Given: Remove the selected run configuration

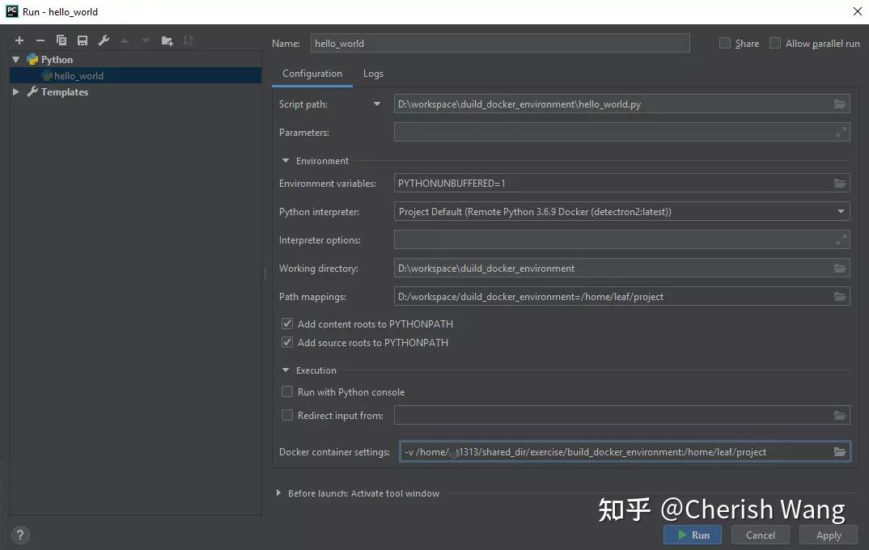Looking at the screenshot, I should tap(40, 40).
